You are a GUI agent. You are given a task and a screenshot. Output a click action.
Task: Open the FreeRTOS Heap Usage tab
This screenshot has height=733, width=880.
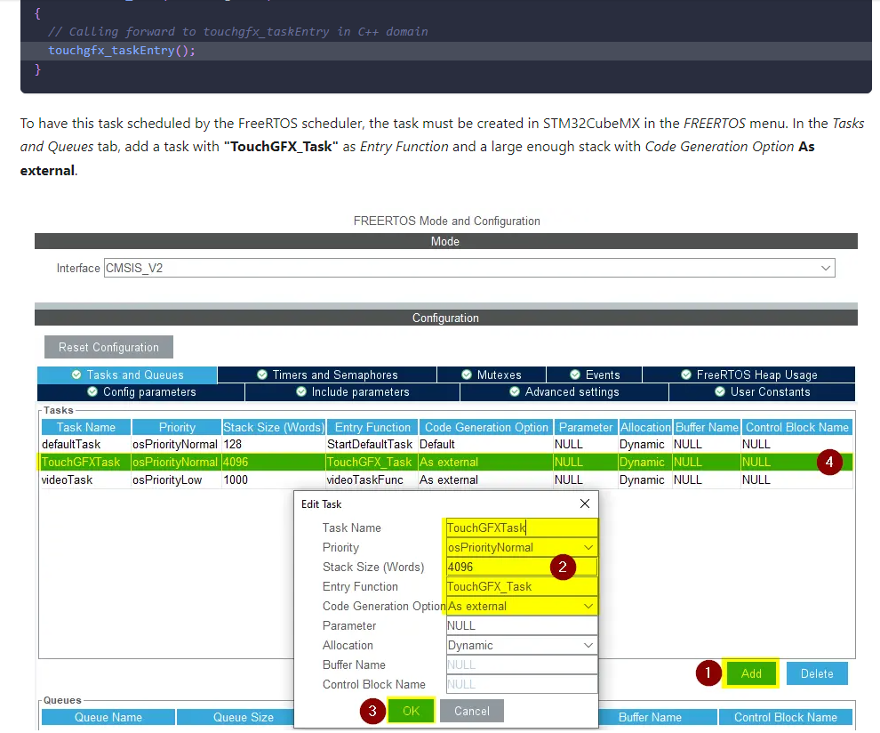[x=748, y=375]
